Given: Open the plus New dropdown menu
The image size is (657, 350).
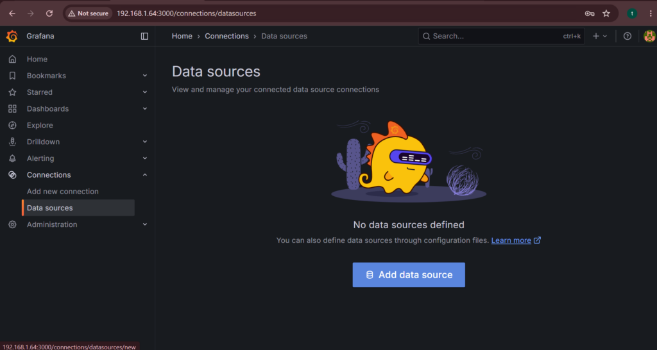Looking at the screenshot, I should (600, 36).
